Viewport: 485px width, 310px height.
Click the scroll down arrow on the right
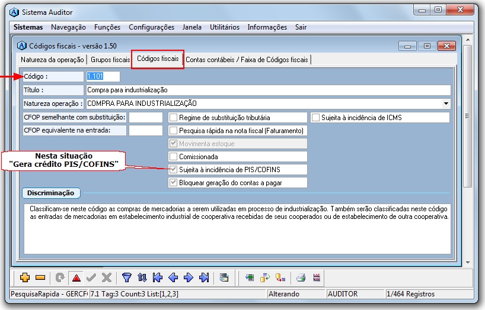tap(468, 263)
